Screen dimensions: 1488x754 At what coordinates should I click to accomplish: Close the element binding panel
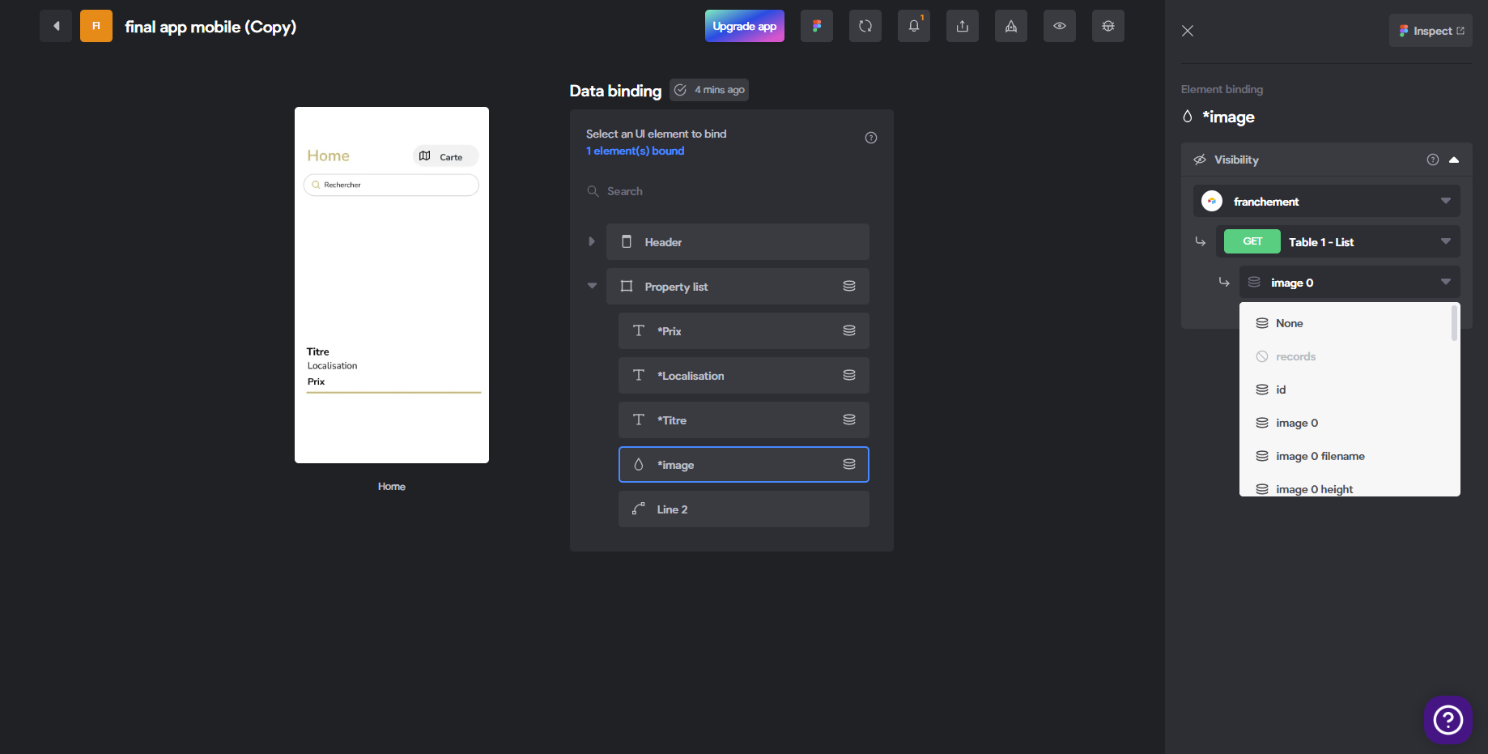(1188, 31)
